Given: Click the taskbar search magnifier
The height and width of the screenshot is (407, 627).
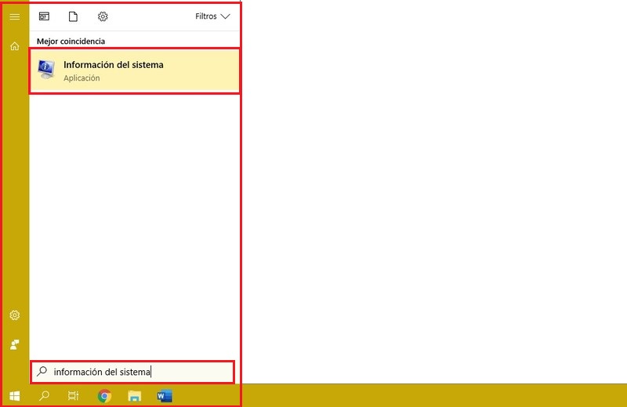Looking at the screenshot, I should pos(44,396).
